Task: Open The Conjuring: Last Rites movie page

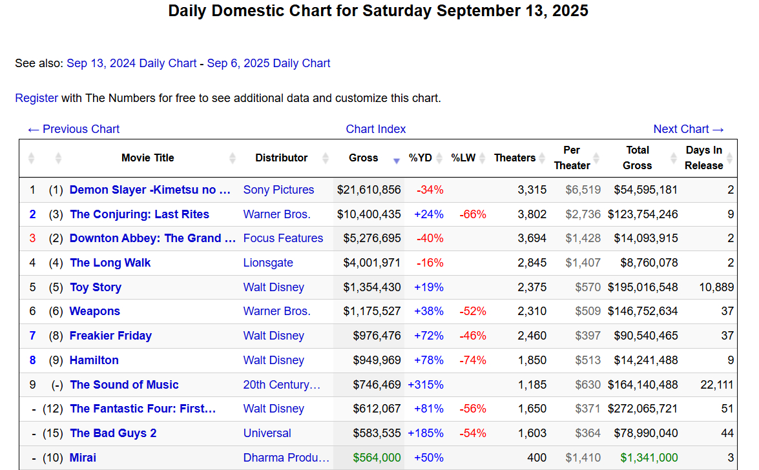Action: 140,214
